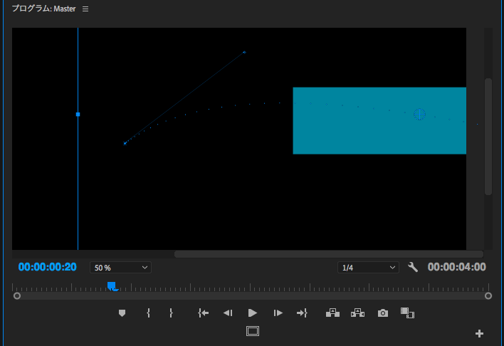Click the Lift button
The image size is (504, 346).
(332, 313)
